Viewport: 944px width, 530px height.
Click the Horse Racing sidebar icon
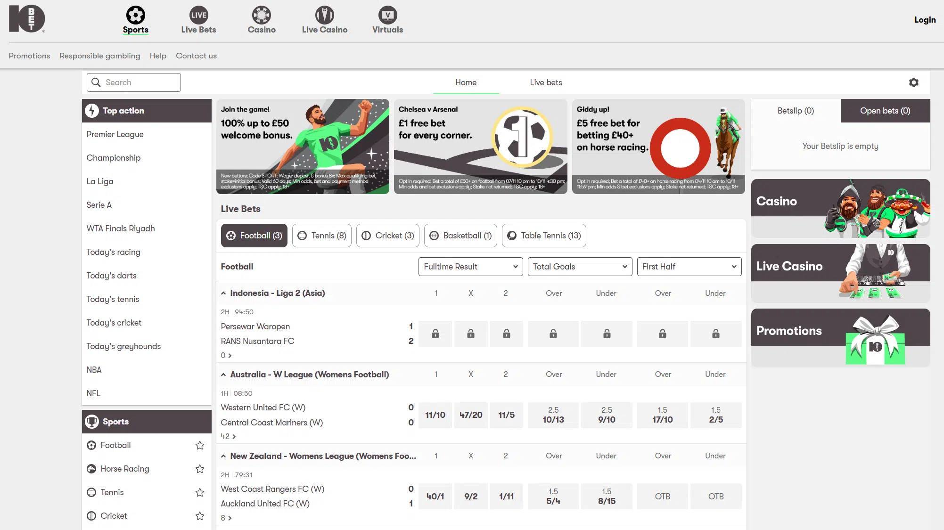coord(91,469)
